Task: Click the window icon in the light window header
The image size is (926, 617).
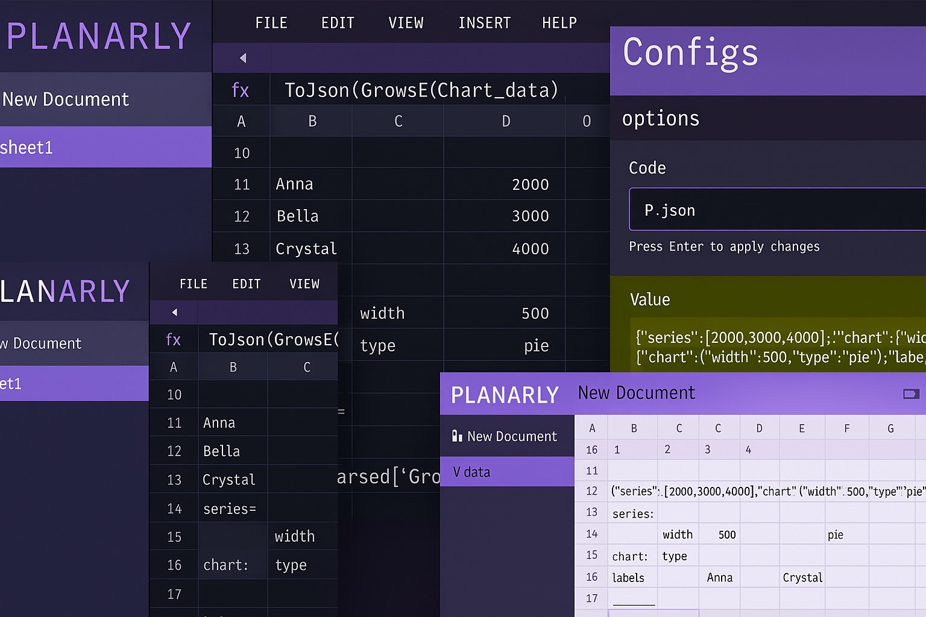Action: coord(910,394)
